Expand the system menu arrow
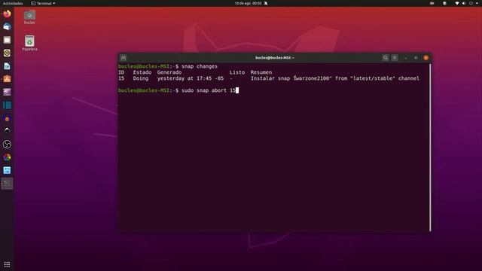Image resolution: width=482 pixels, height=271 pixels. pos(477,3)
